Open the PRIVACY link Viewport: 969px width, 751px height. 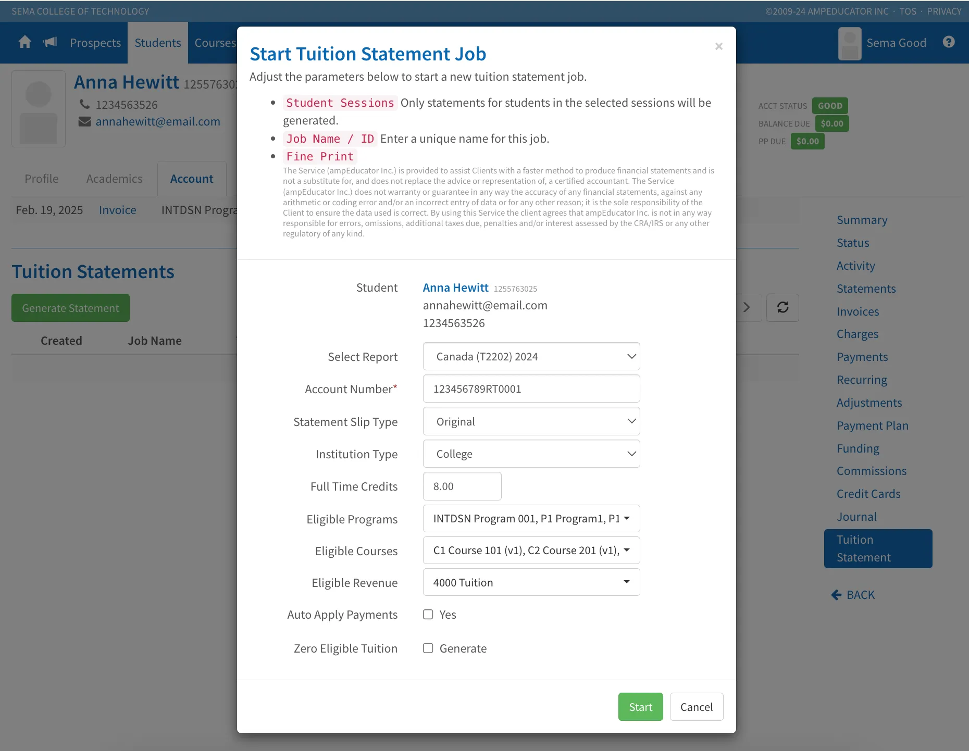[944, 11]
